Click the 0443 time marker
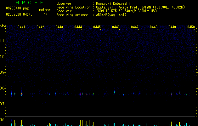The height and width of the screenshot is (126, 198). pyautogui.click(x=59, y=27)
